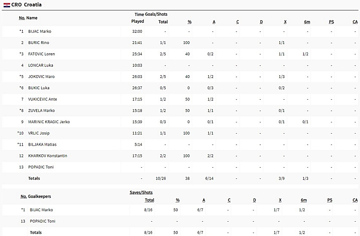Select the 'A' column header in player table
360x236 pixels.
(214, 22)
